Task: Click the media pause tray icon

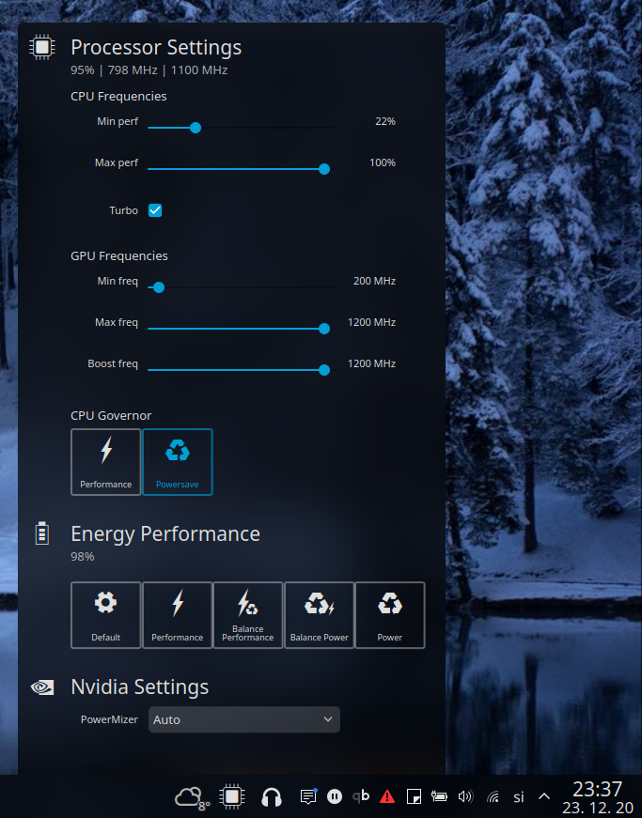Action: tap(334, 796)
